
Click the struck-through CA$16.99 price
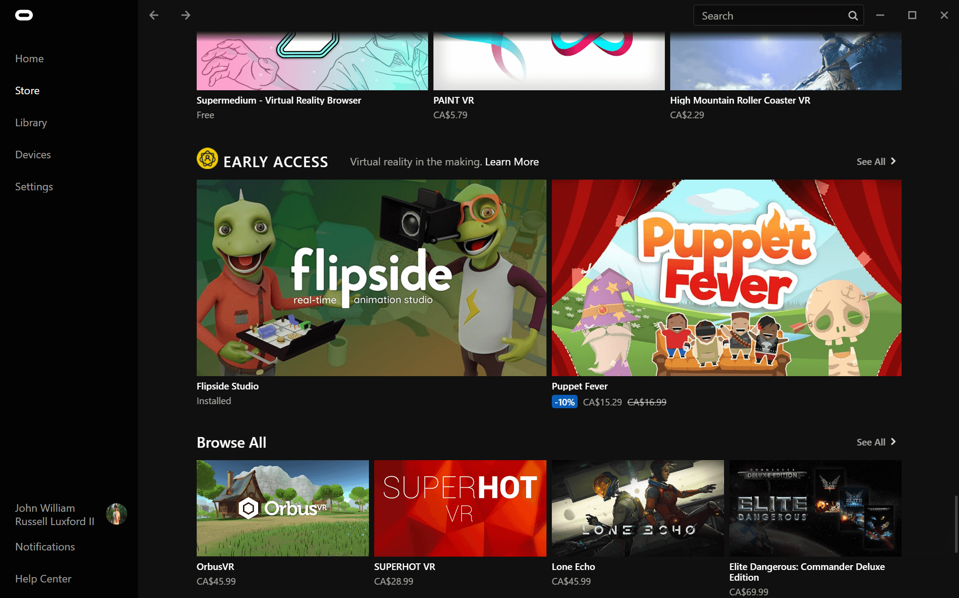tap(647, 402)
